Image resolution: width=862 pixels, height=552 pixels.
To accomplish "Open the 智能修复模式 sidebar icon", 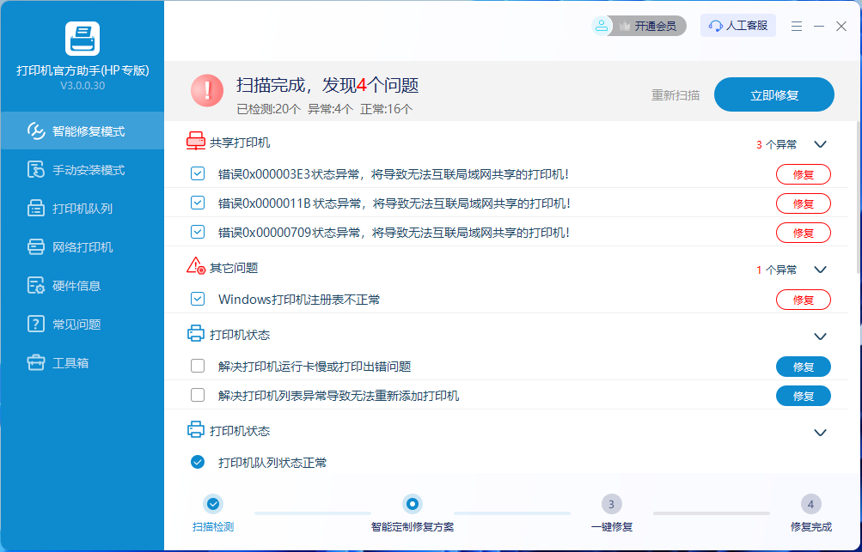I will (36, 131).
